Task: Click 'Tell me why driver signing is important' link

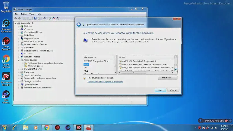Action: (x=105, y=82)
